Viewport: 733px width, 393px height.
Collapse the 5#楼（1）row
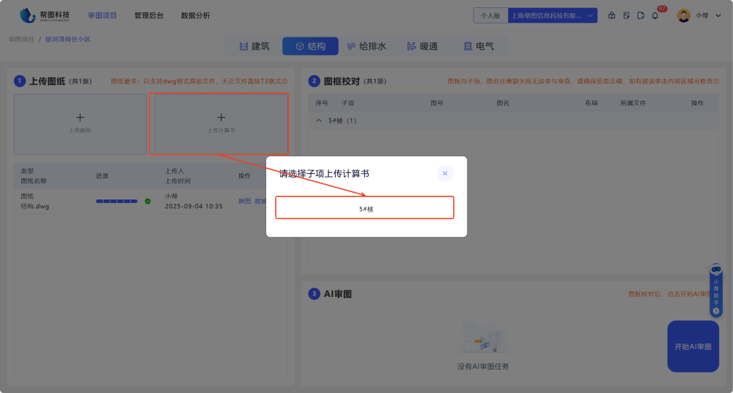[x=319, y=120]
